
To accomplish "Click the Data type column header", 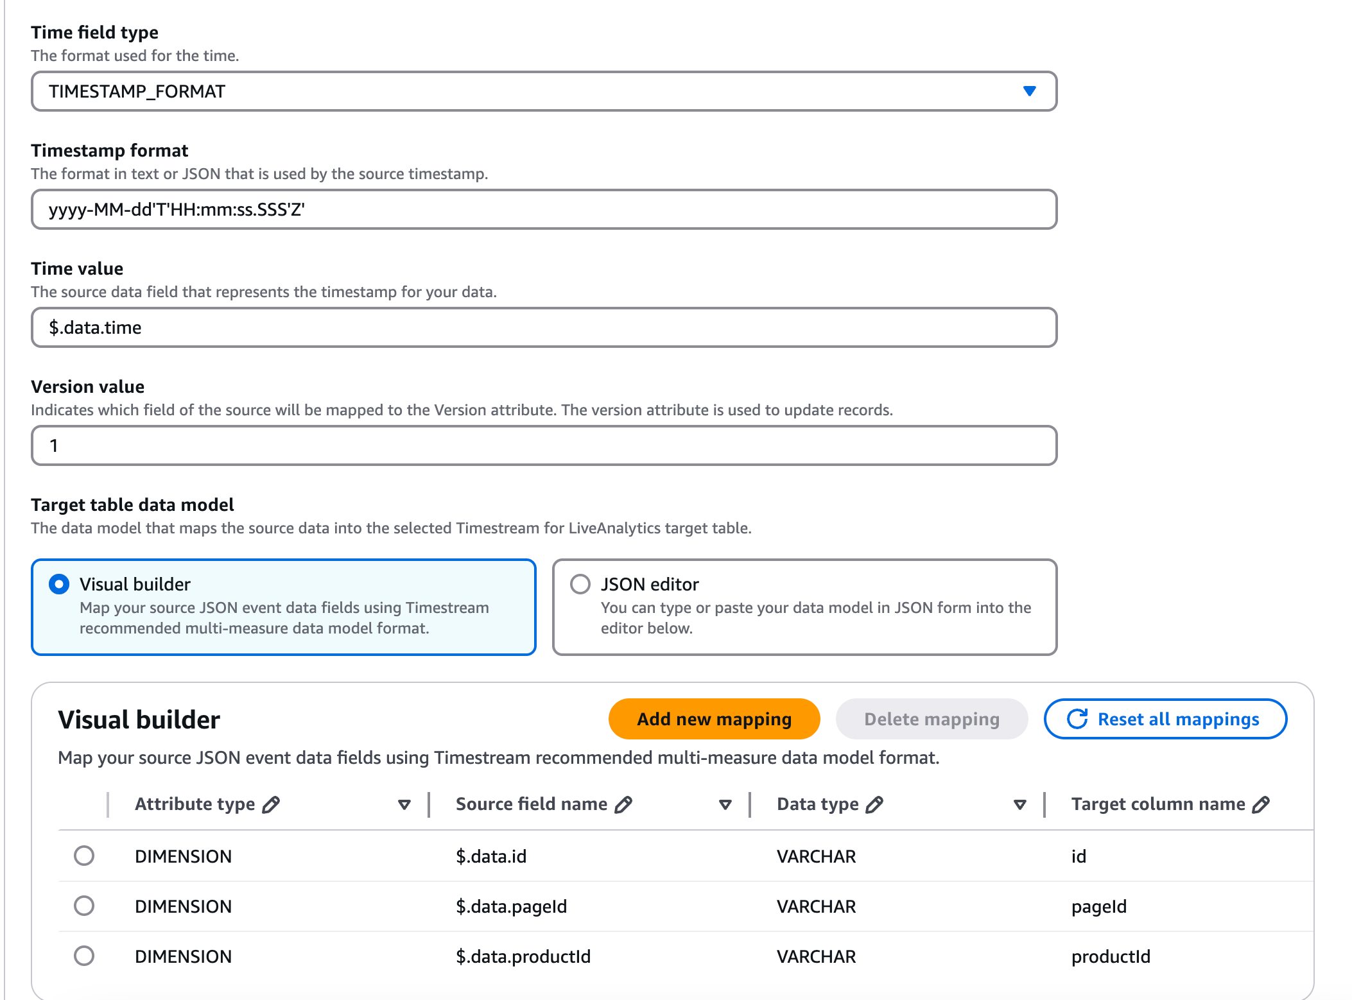I will coord(818,804).
